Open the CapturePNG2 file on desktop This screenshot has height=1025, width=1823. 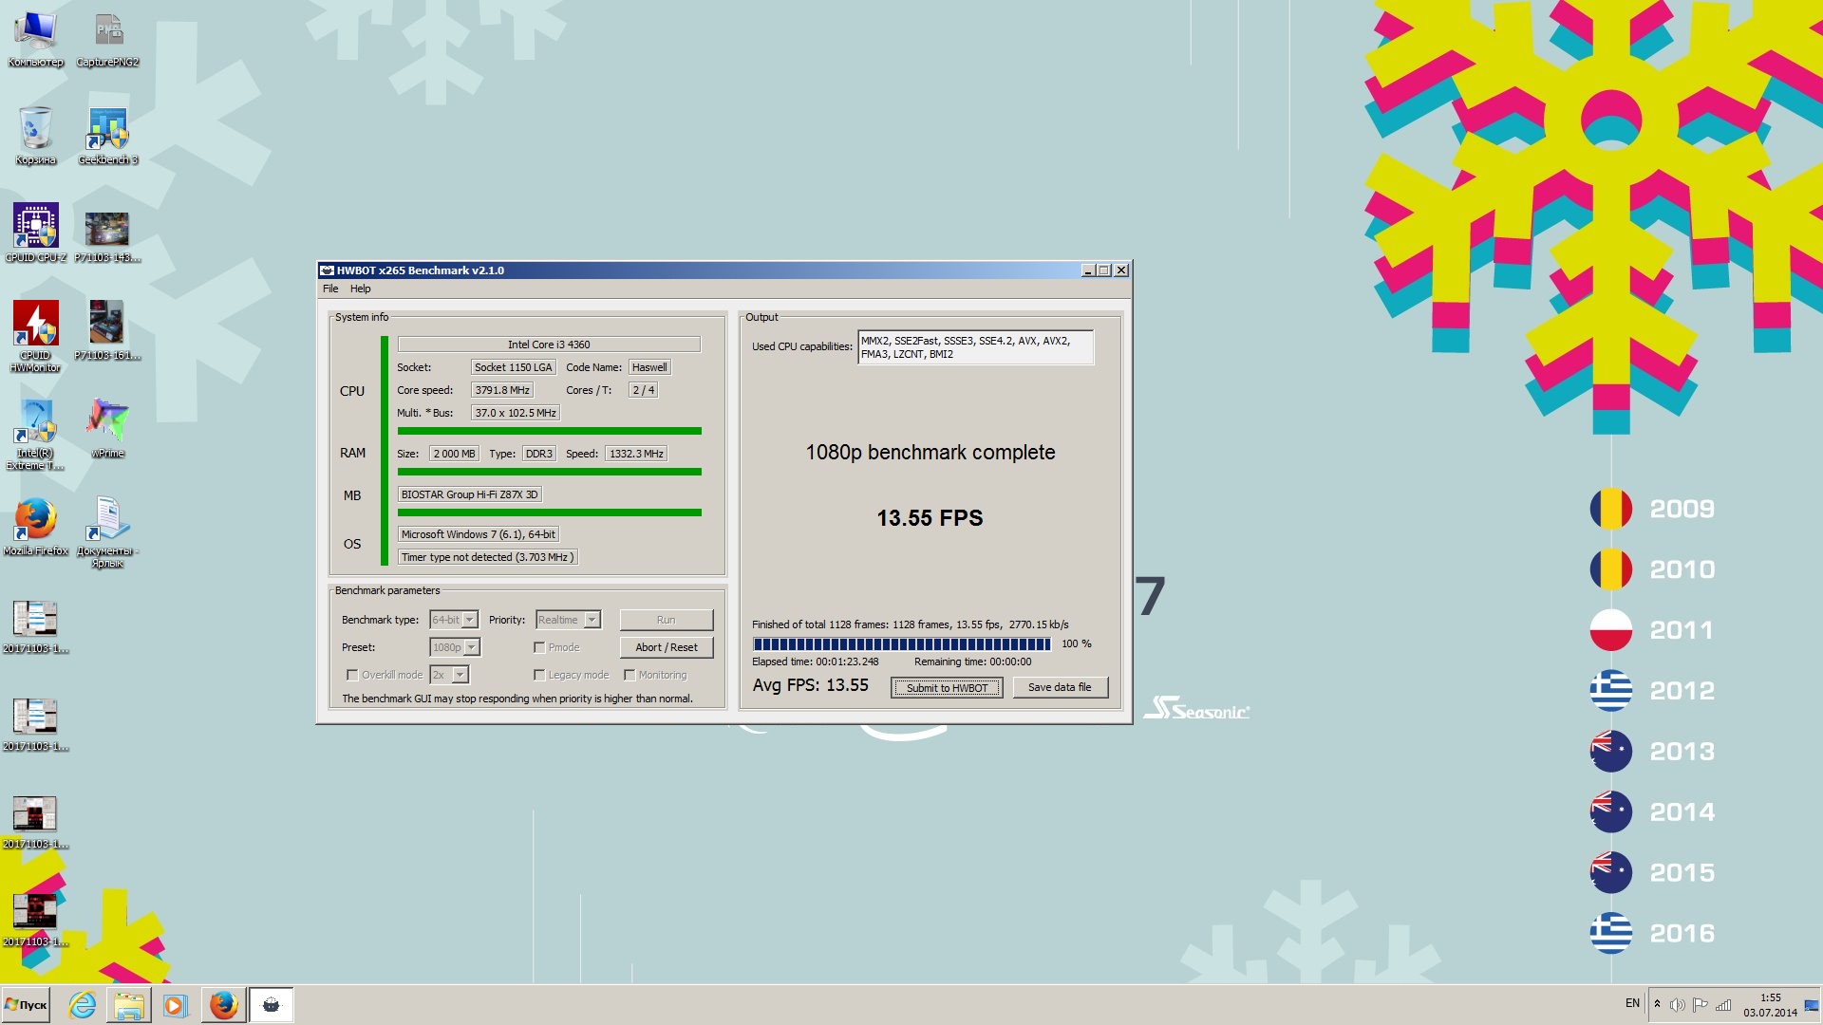point(107,40)
